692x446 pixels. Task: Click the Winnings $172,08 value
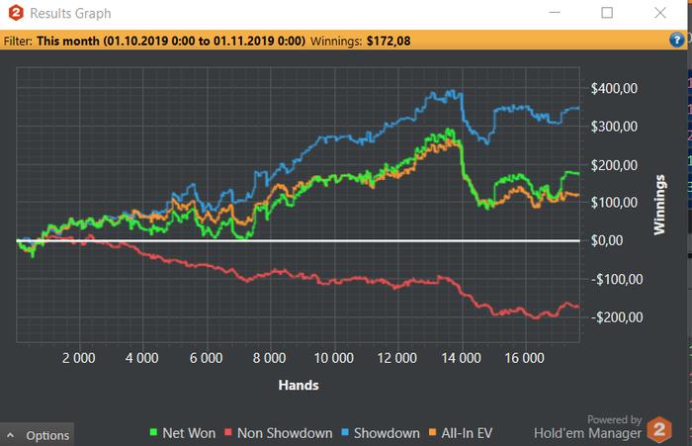[x=389, y=42]
